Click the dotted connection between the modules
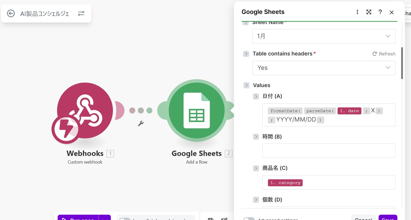This screenshot has height=220, width=411. [141, 110]
